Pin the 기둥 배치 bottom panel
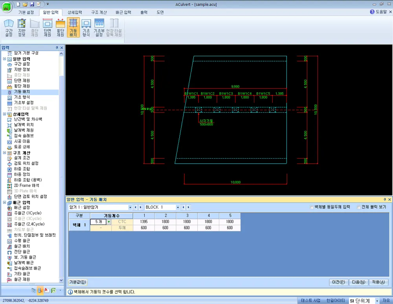Viewport: 393px width, 304px height. (x=385, y=200)
